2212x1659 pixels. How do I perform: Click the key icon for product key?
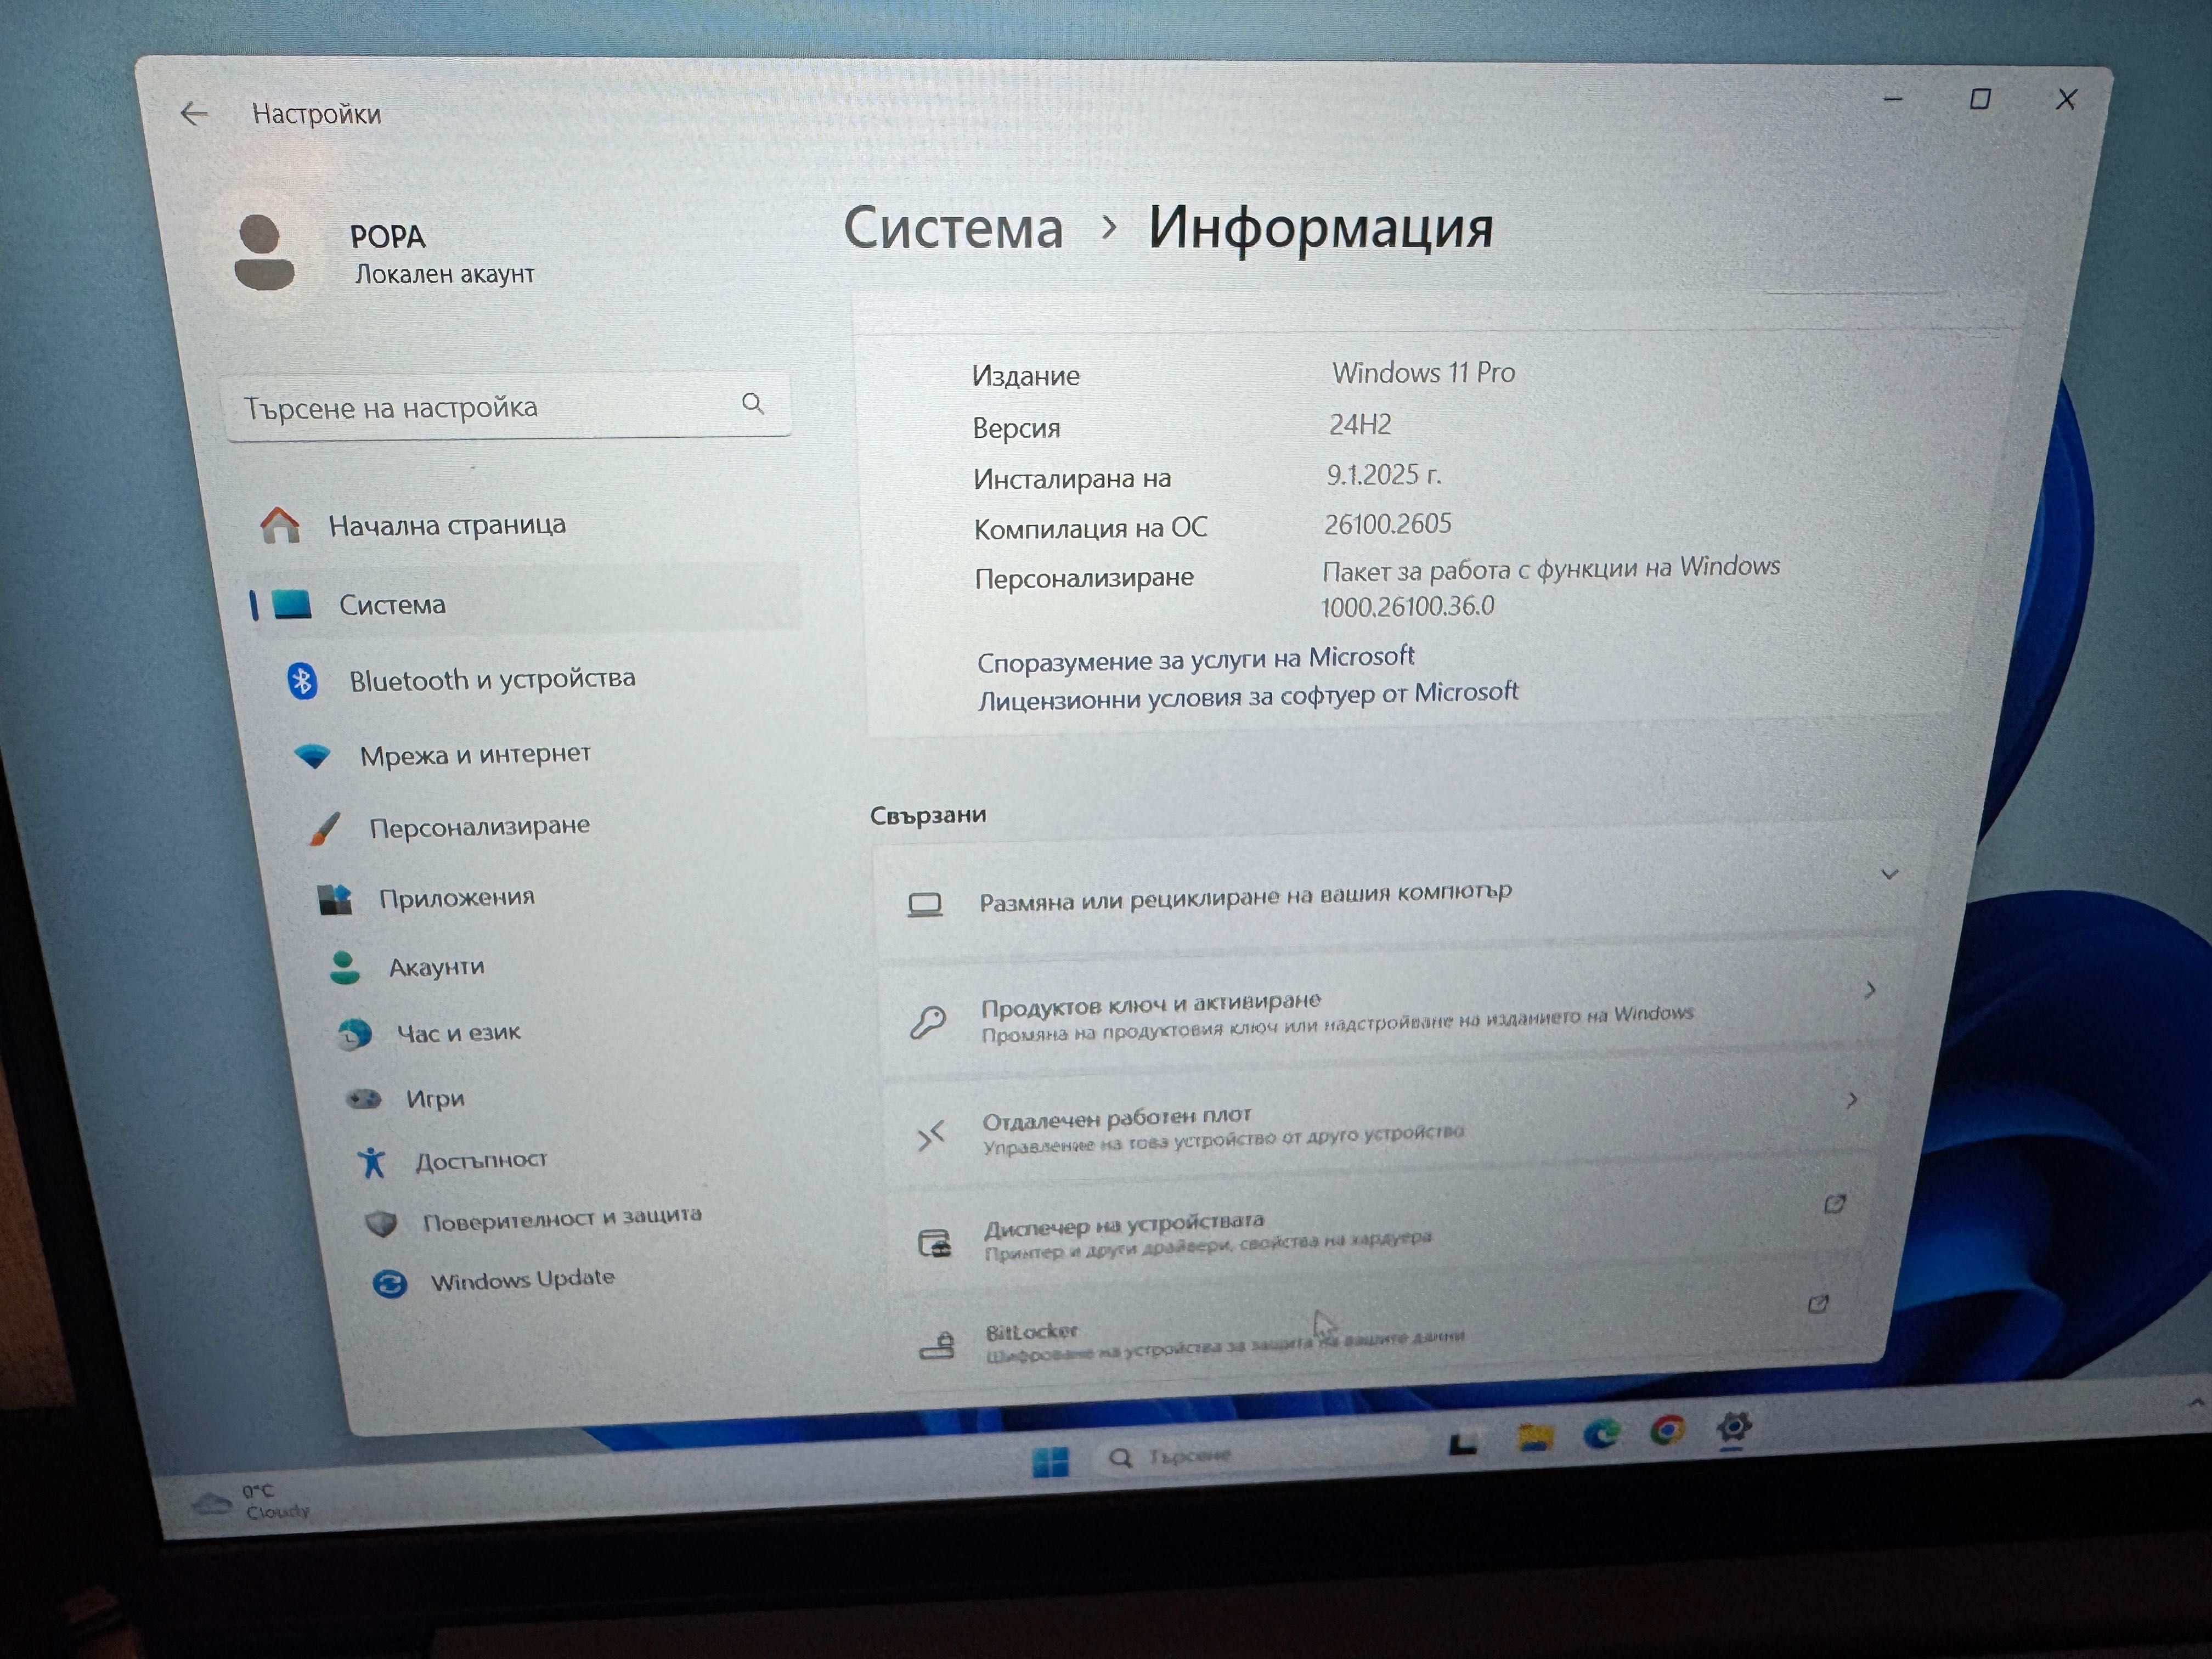point(927,1022)
